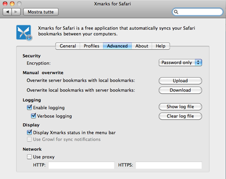This screenshot has width=226, height=179.
Task: Click the Manual overwrite heading
Action: point(43,73)
